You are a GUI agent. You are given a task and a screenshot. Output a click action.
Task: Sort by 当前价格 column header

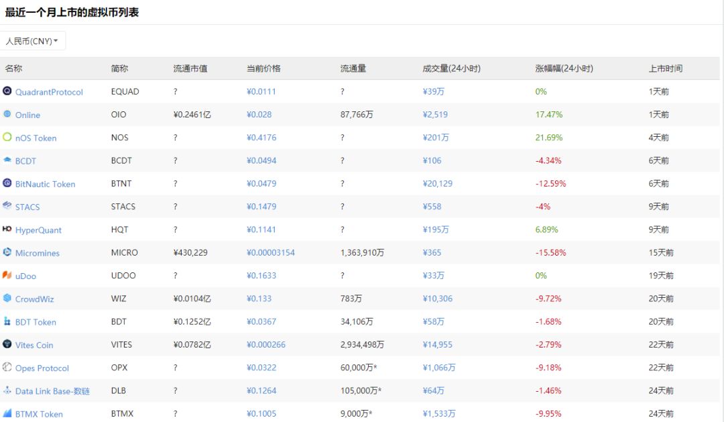tap(263, 68)
